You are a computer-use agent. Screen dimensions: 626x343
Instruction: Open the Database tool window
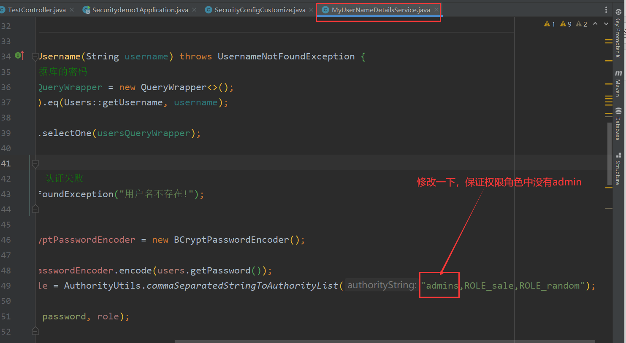(618, 124)
